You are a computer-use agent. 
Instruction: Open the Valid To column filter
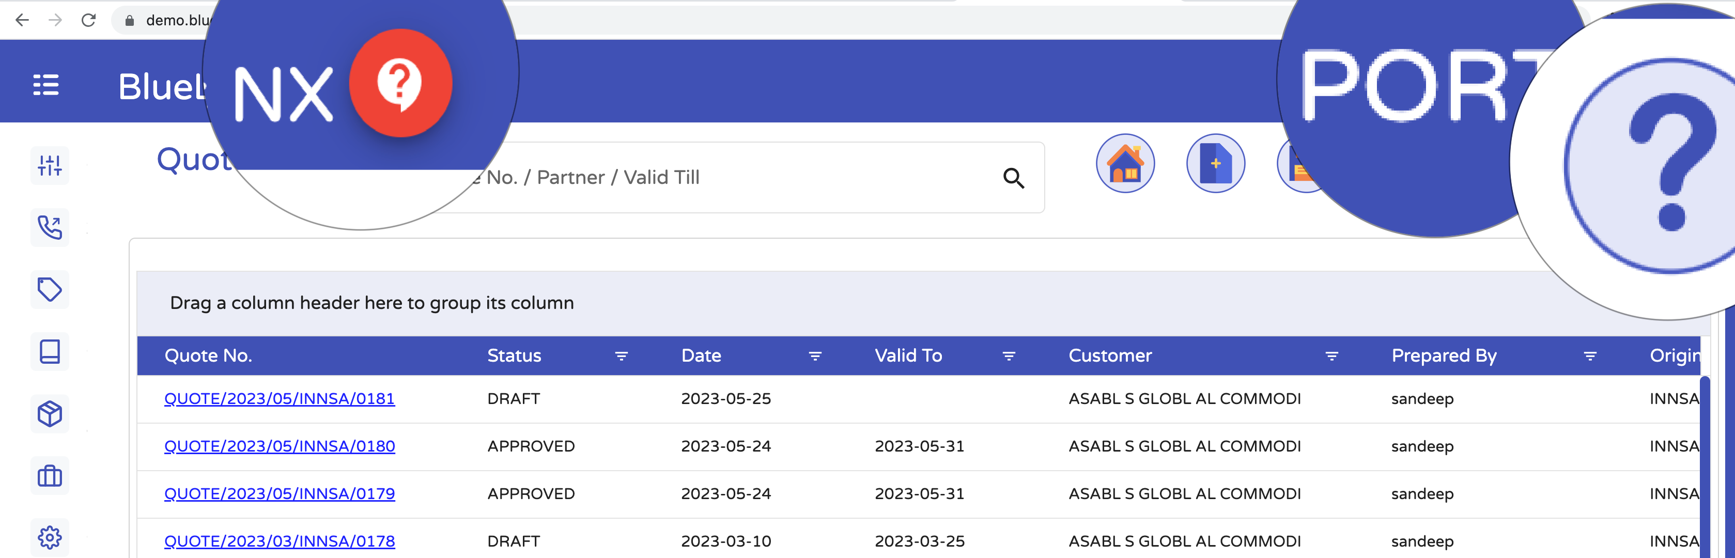coord(1008,356)
